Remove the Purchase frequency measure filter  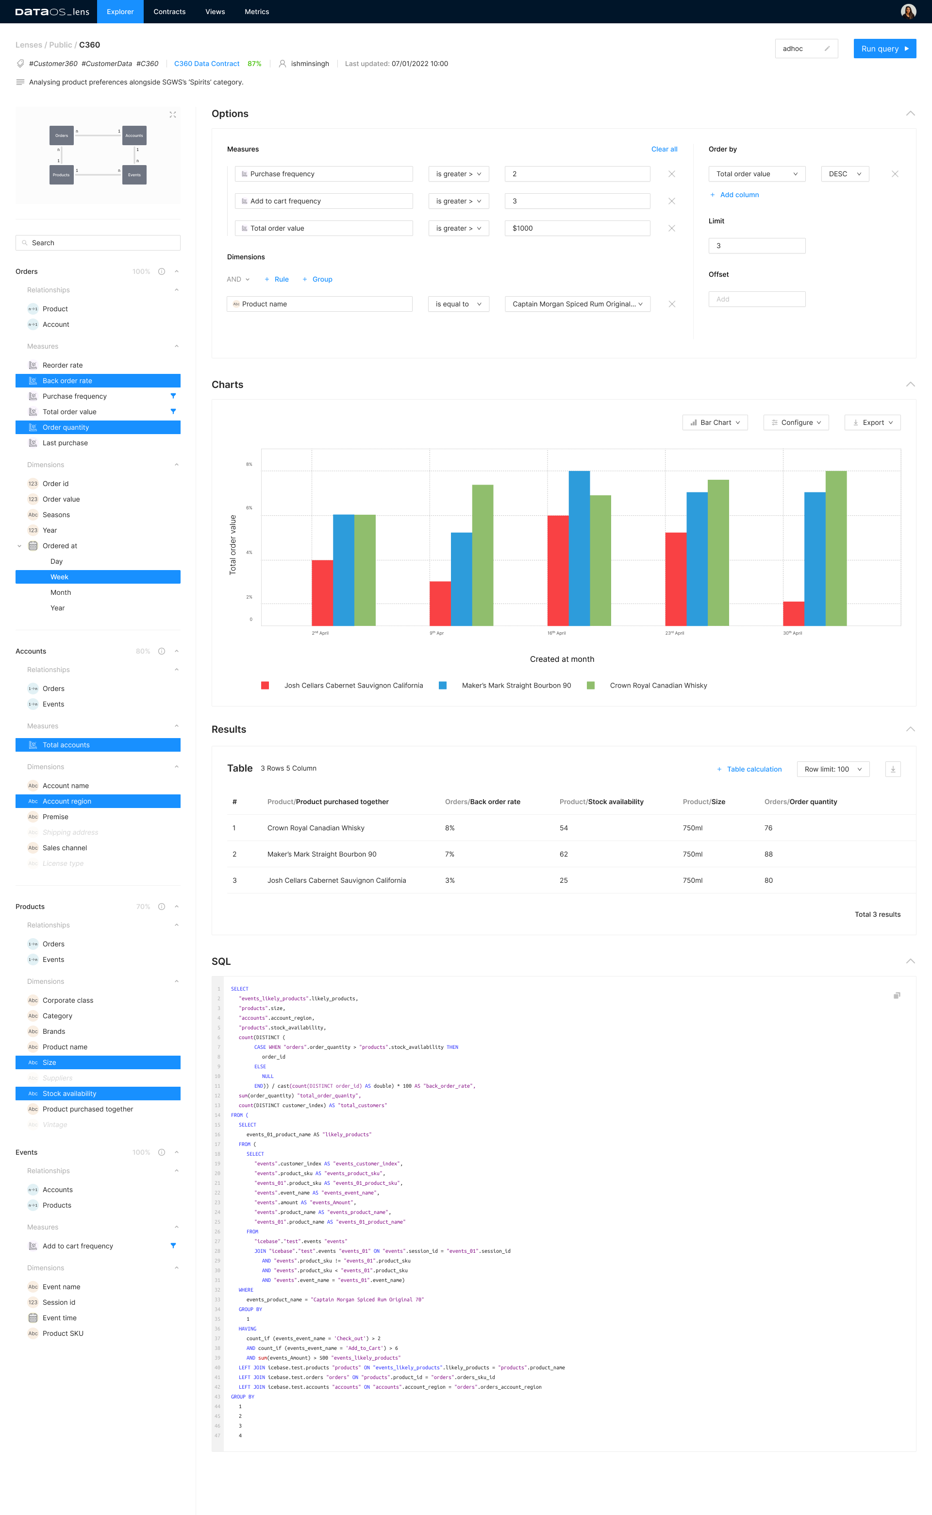(x=672, y=174)
